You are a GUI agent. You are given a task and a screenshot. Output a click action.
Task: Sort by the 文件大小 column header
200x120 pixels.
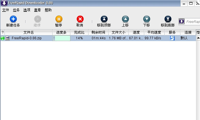point(119,32)
